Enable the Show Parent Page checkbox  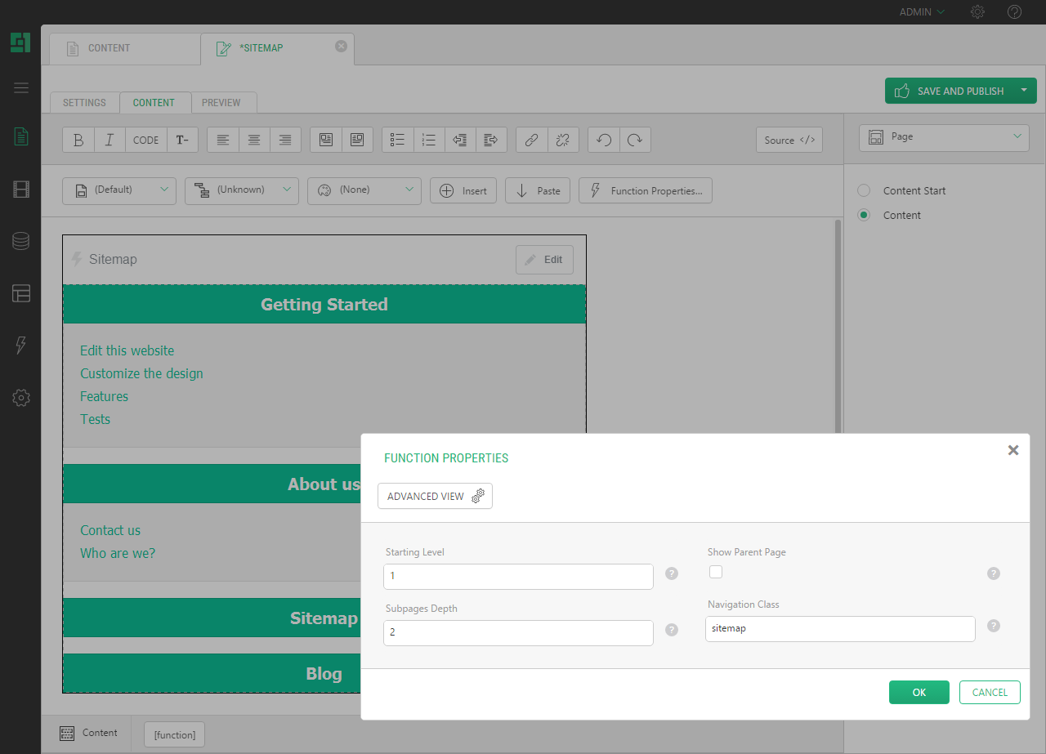click(716, 572)
